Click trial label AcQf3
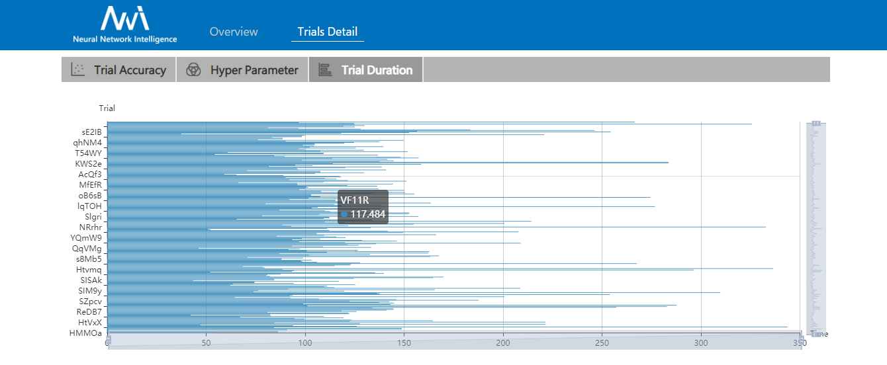The image size is (887, 365). click(90, 174)
